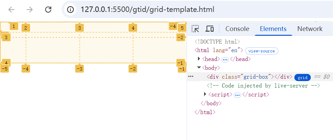Click ellipsis inside script element

click(x=237, y=95)
